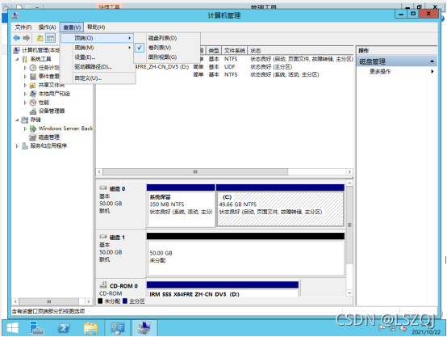Image resolution: width=447 pixels, height=337 pixels.
Task: Select the 计算机管理(本地) root node icon
Action: [16, 50]
